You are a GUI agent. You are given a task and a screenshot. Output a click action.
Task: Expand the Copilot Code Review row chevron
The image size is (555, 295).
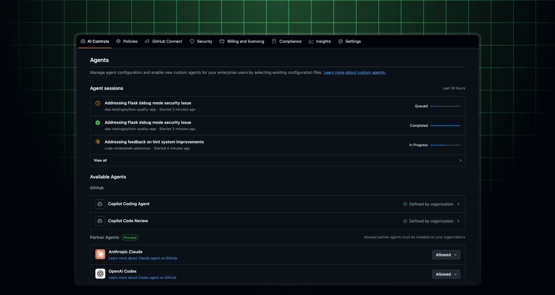458,221
